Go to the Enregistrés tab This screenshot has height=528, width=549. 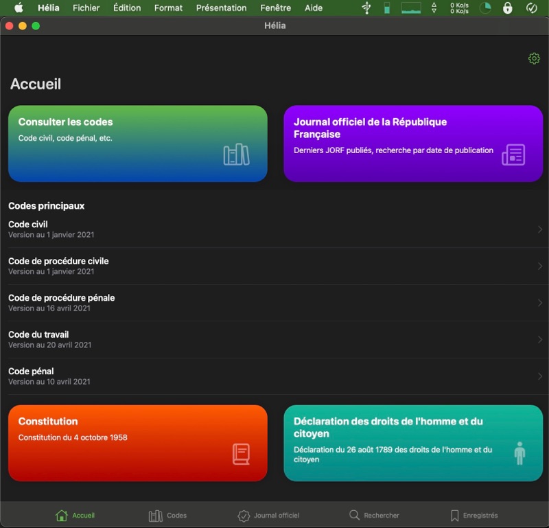[474, 515]
